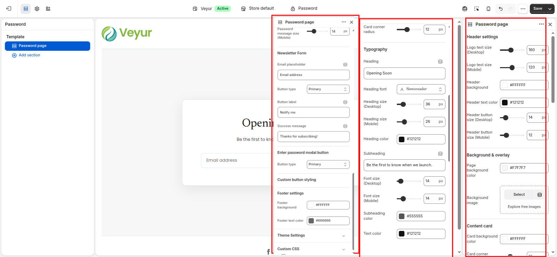557x257 pixels.
Task: Open the more actions button beside Save
Action: (523, 9)
